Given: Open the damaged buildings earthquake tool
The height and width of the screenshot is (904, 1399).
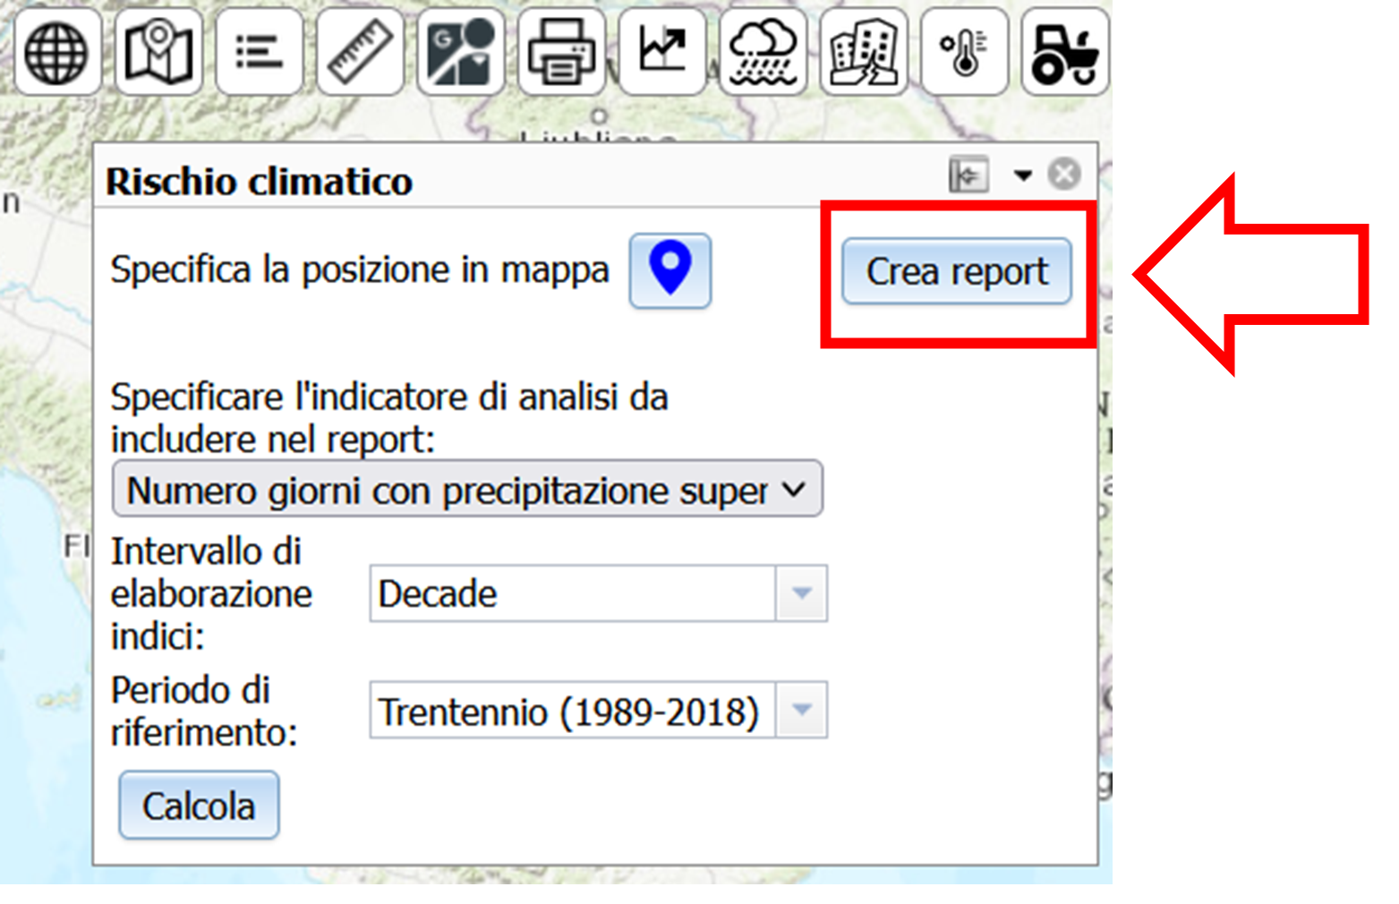Looking at the screenshot, I should tap(864, 52).
